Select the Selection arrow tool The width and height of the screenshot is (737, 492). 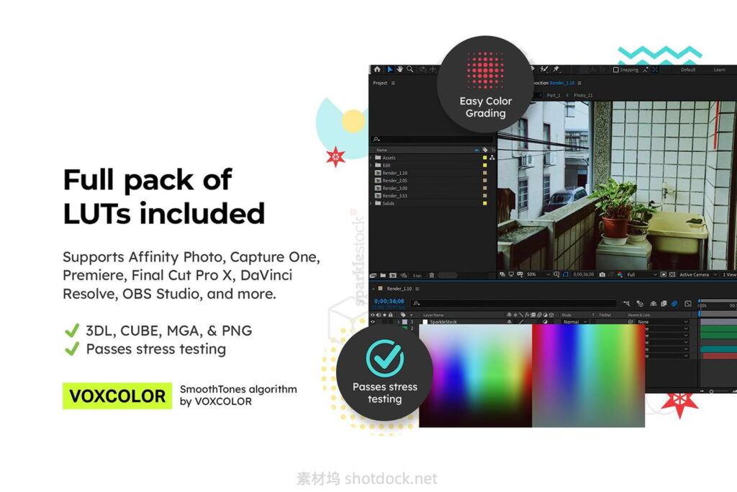coord(389,69)
